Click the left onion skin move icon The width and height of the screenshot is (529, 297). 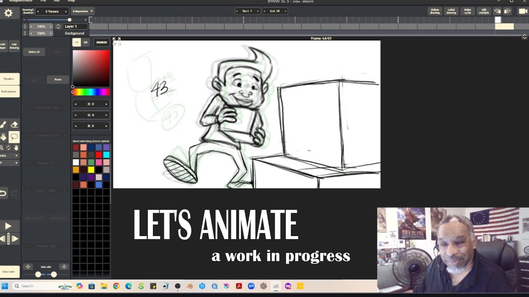[28, 267]
